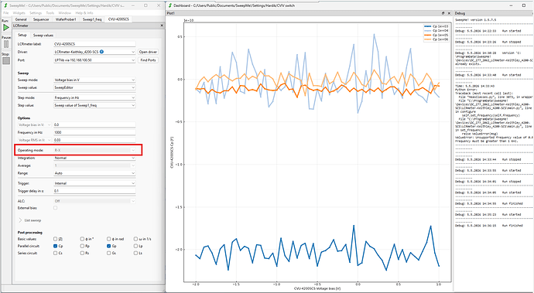Minimize the Dashboard window
Image resolution: width=534 pixels, height=293 pixels.
(x=511, y=5)
